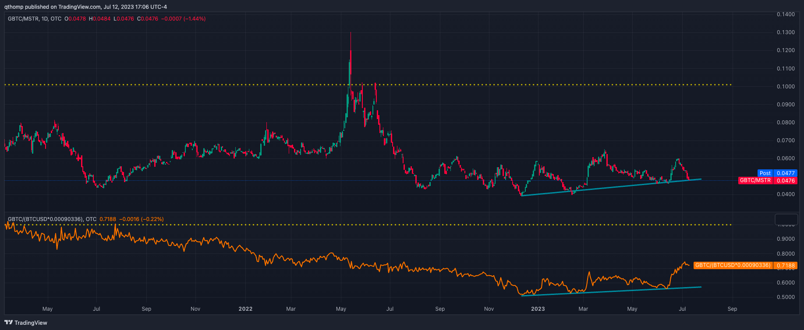Select the teal trendline under the orange line

(x=611, y=291)
